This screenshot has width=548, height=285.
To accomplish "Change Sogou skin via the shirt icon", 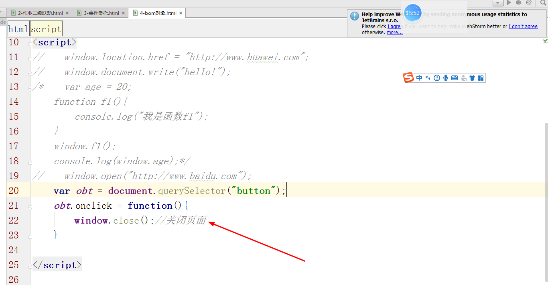I will [x=472, y=78].
